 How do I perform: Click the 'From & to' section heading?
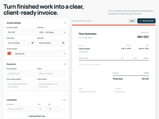(11, 64)
